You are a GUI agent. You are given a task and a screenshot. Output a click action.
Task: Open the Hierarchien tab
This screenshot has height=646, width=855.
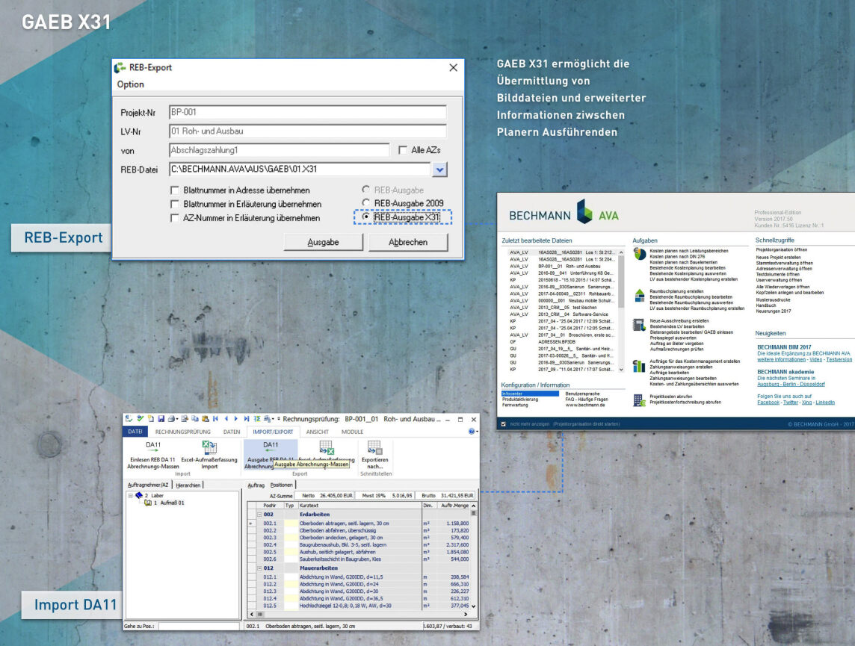[188, 485]
